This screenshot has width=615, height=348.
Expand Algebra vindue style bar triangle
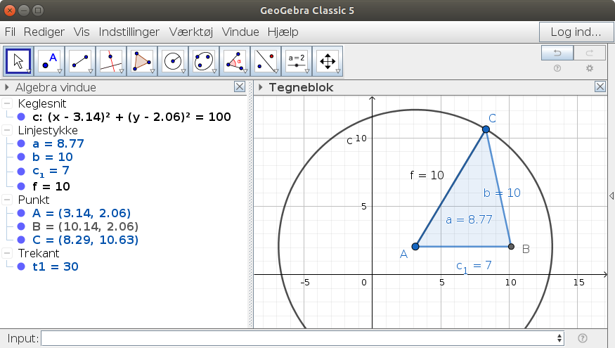pyautogui.click(x=6, y=87)
